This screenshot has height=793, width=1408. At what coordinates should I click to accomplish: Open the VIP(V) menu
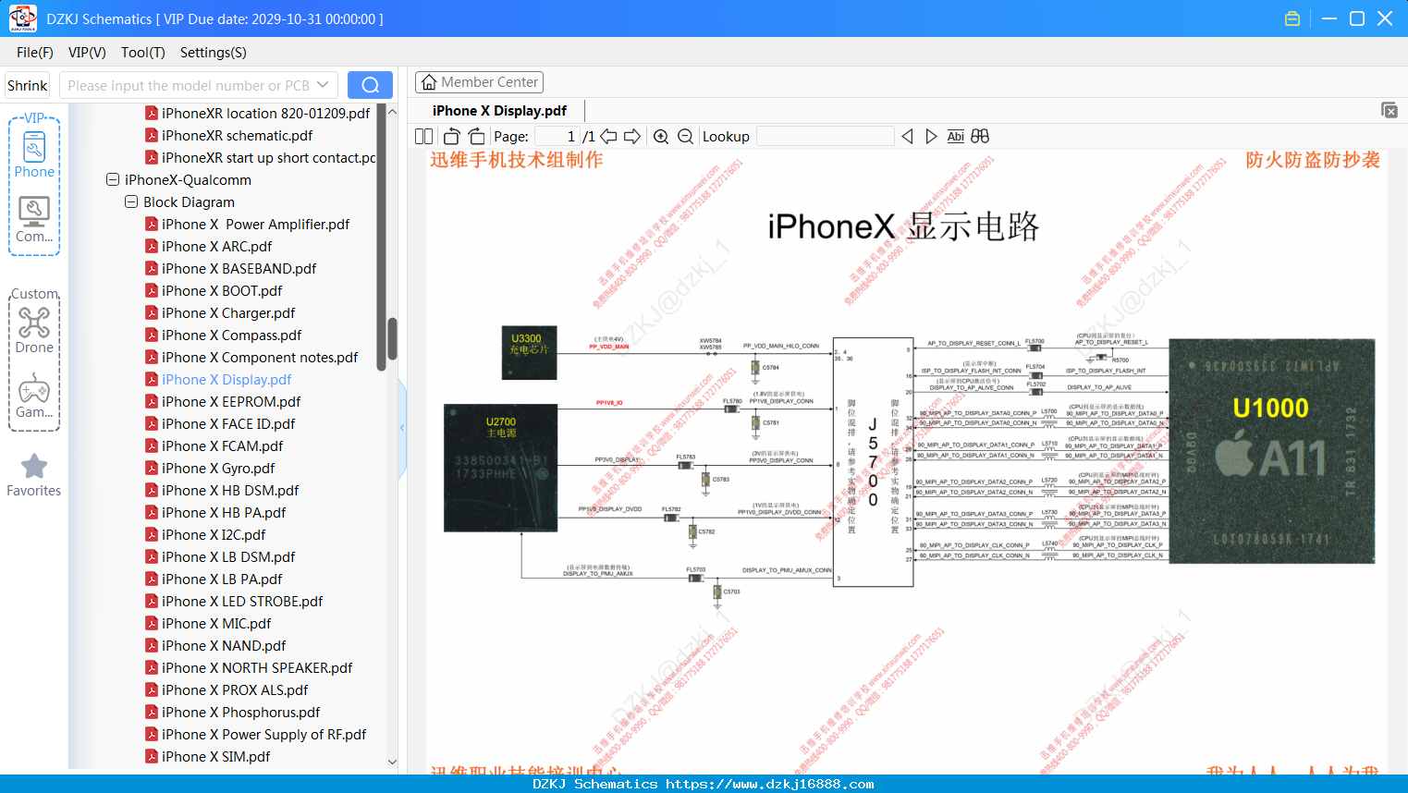click(x=87, y=53)
